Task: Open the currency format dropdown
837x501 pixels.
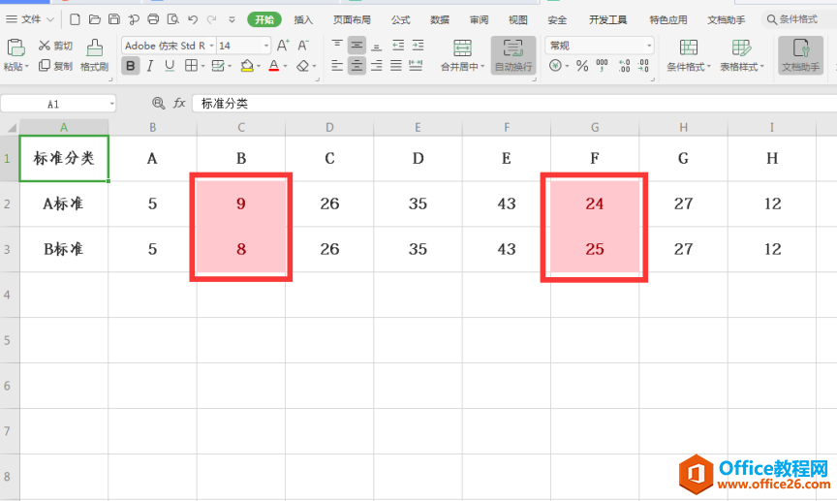Action: 567,66
